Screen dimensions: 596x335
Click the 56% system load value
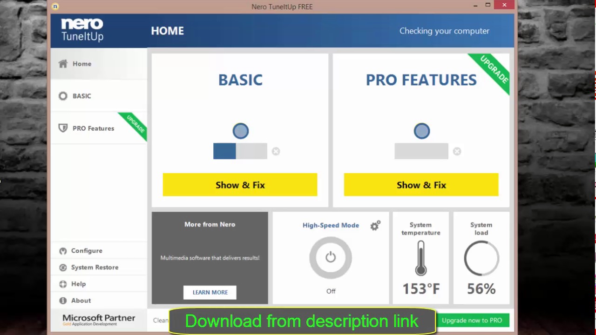coord(481,289)
